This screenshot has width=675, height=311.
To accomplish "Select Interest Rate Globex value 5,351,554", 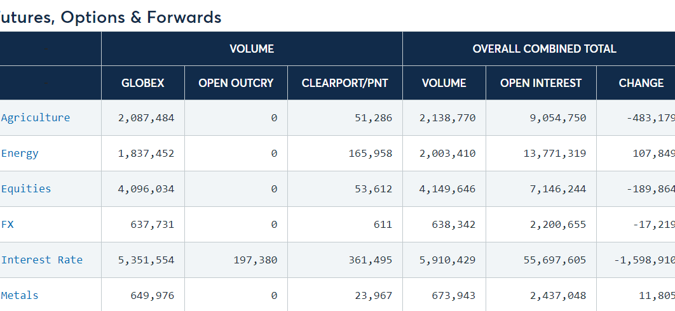I will 146,260.
